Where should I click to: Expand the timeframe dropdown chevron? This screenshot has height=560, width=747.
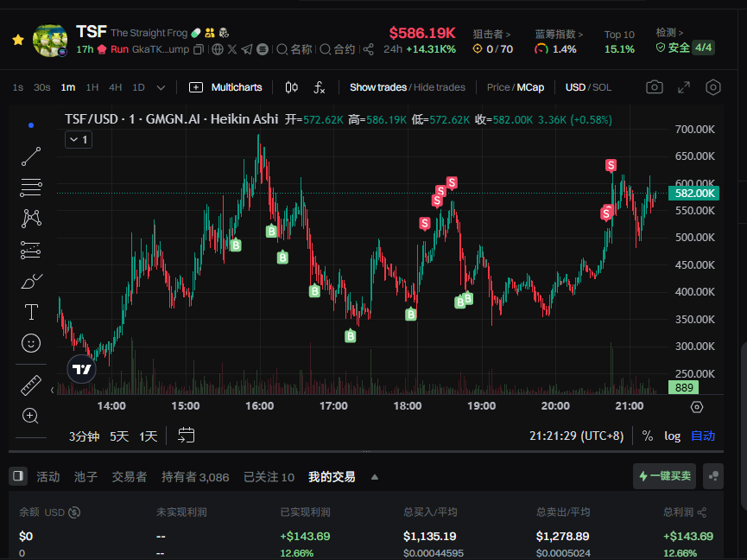[x=161, y=87]
